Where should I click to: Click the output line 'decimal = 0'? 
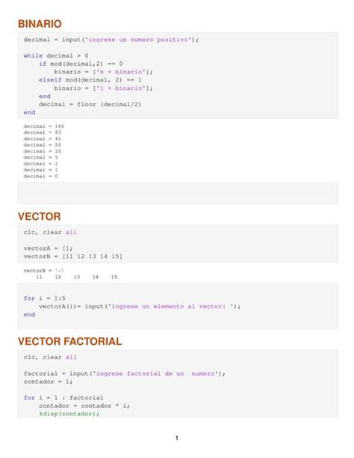coord(41,176)
